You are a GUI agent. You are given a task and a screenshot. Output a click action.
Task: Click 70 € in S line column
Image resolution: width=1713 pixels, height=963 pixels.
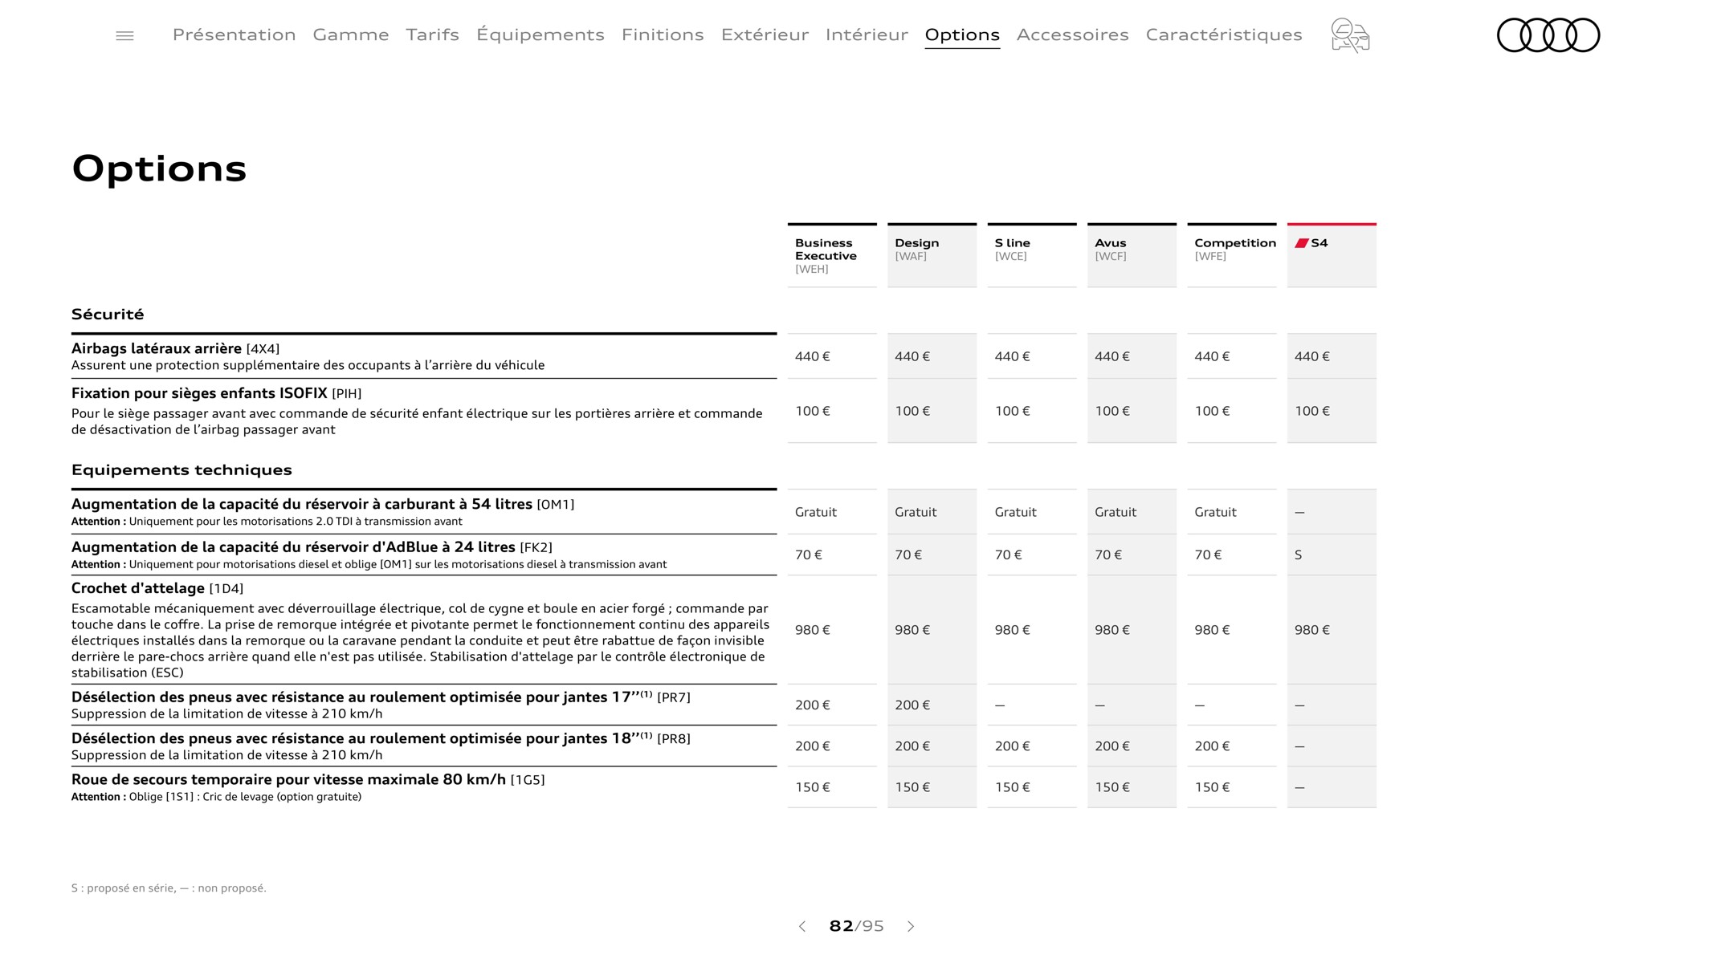tap(1008, 555)
